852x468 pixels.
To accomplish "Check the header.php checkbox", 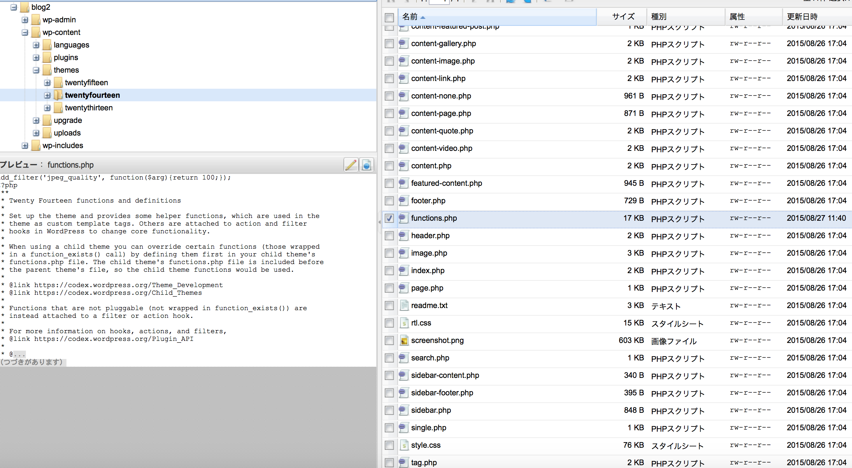I will [389, 236].
